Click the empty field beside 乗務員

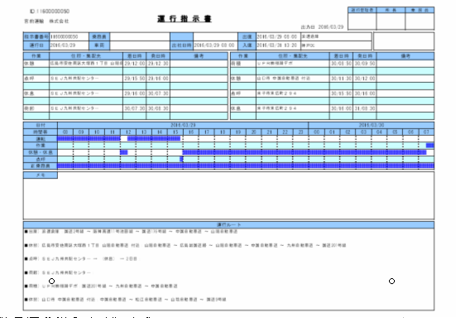tap(140, 36)
